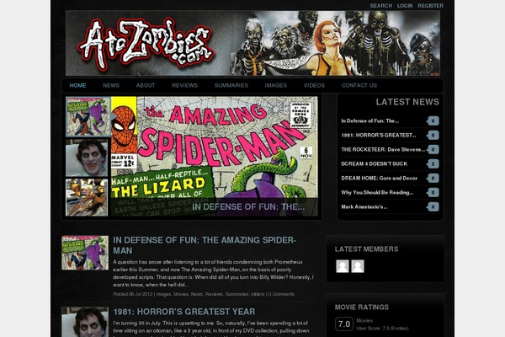The image size is (505, 337).
Task: Go to the About page
Action: (146, 85)
